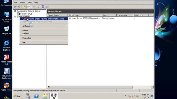Choose Refresh from the context menu
The image size is (177, 99).
pyautogui.click(x=44, y=34)
